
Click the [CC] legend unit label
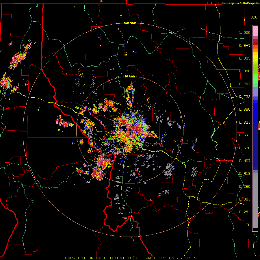(246, 20)
